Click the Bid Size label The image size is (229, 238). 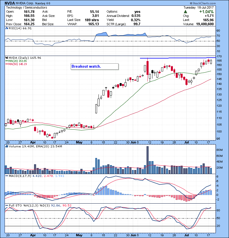(48, 24)
